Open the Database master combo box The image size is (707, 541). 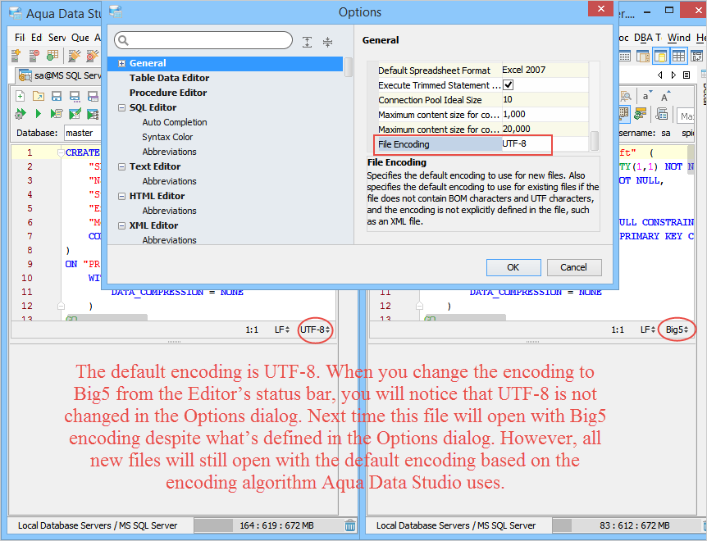point(83,133)
